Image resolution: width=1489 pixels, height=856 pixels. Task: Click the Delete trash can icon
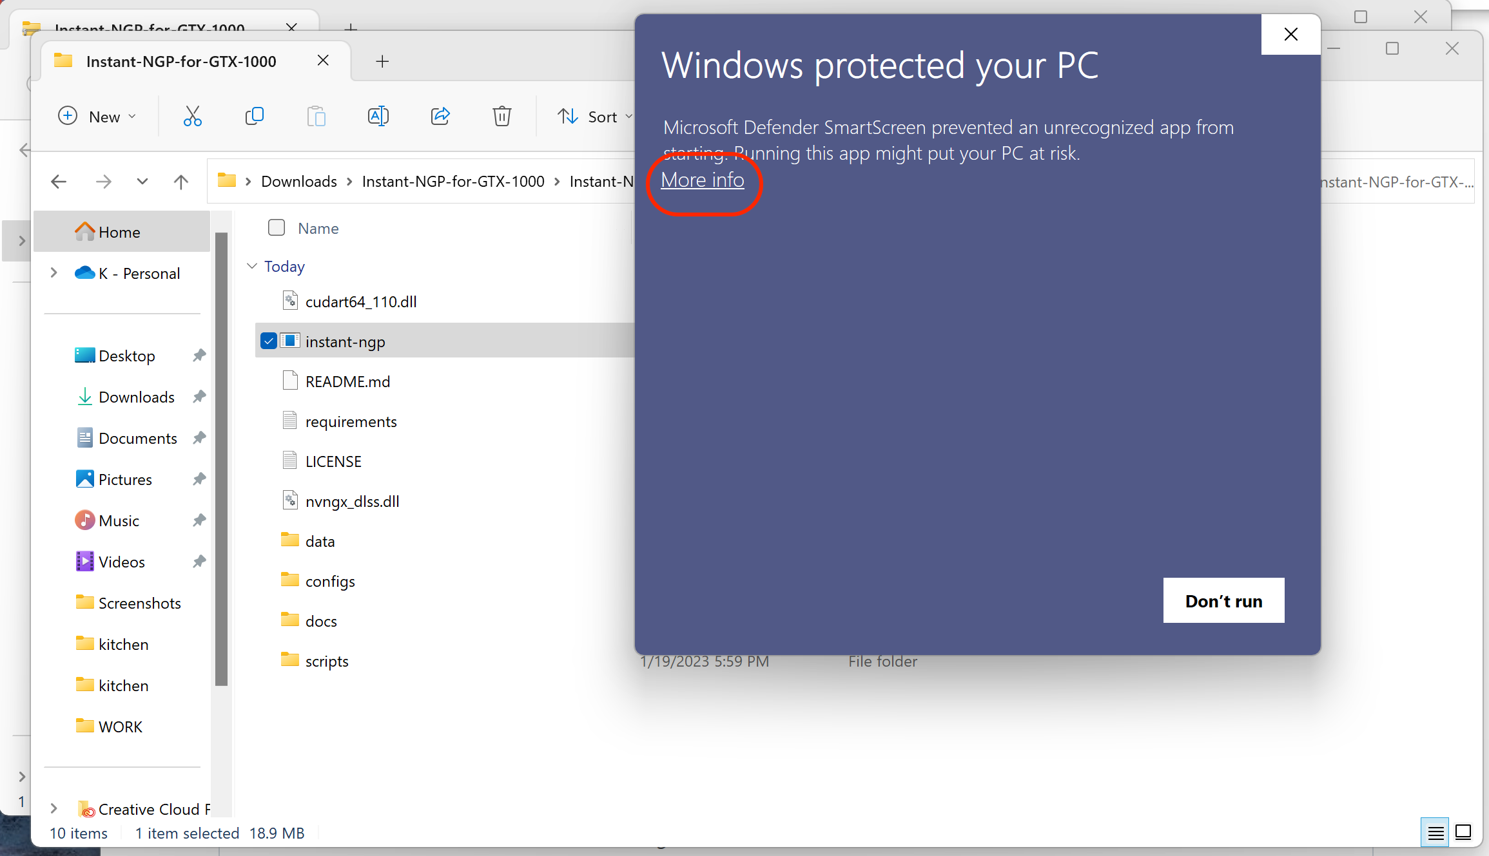click(x=502, y=117)
